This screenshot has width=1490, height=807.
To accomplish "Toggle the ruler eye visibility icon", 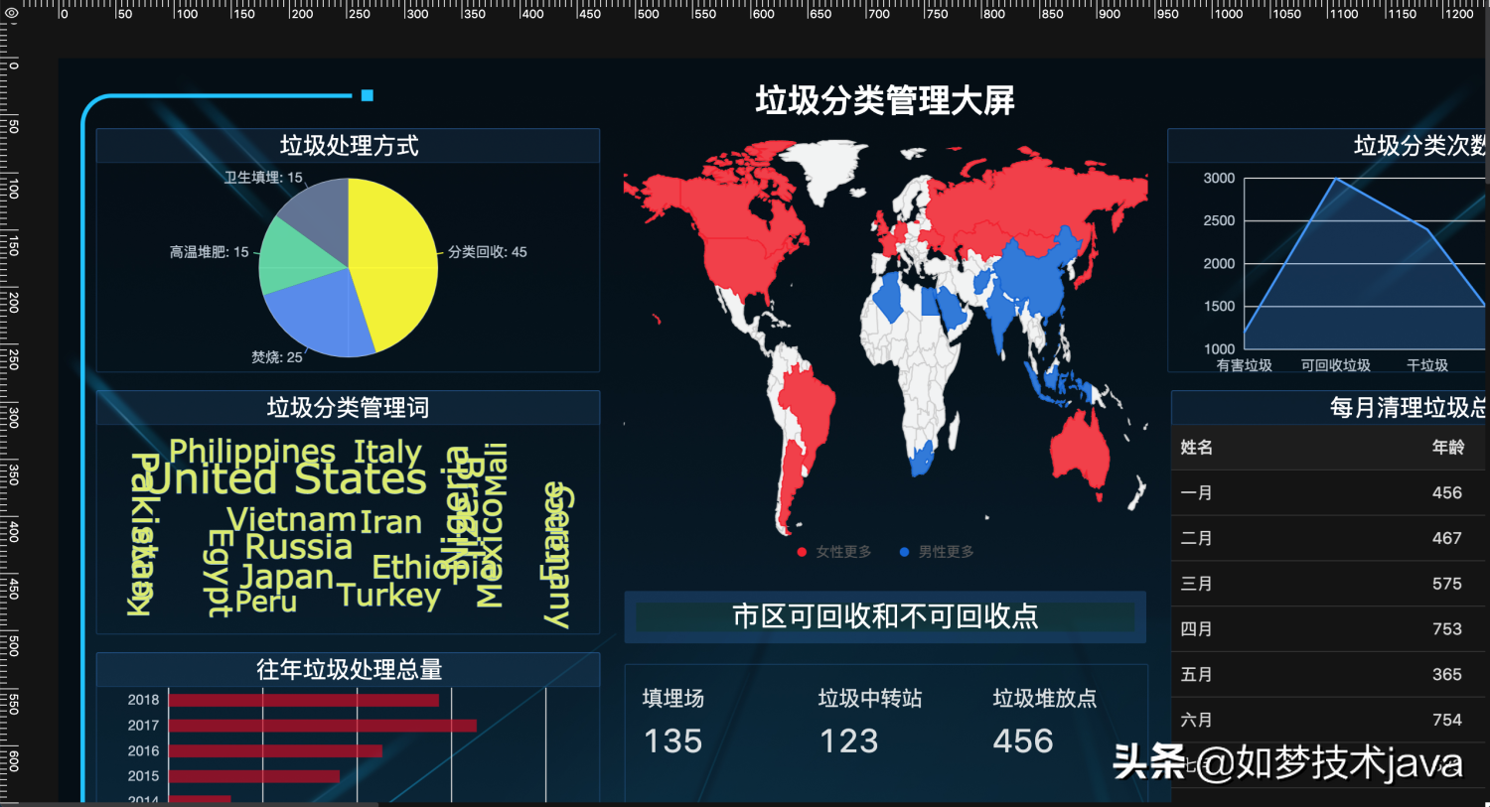I will click(10, 14).
